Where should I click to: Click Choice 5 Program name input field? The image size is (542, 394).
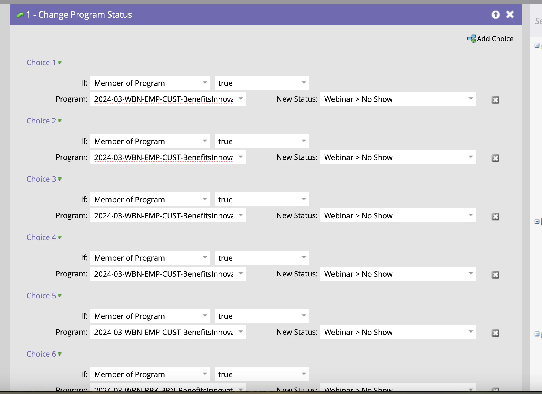tap(163, 332)
